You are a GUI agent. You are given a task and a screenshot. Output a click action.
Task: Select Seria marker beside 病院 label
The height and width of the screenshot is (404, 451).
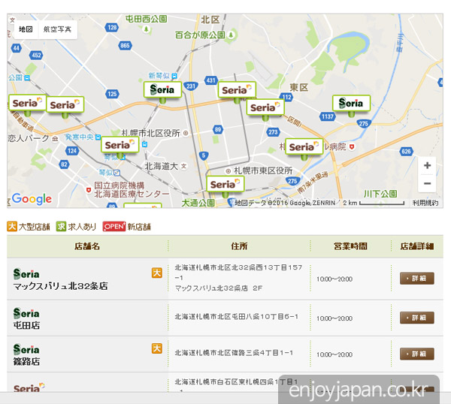(304, 147)
